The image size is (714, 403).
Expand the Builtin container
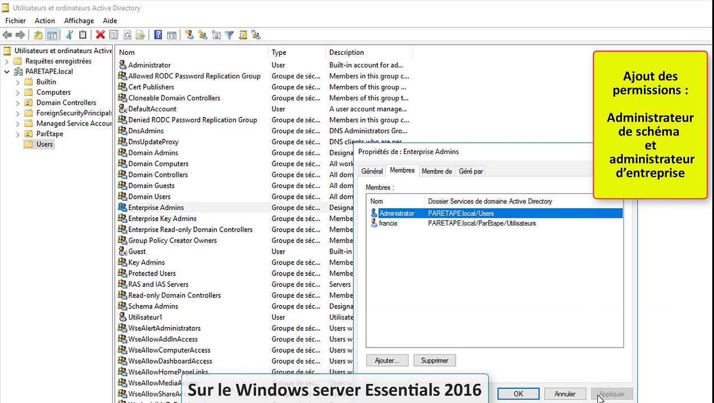click(x=18, y=82)
